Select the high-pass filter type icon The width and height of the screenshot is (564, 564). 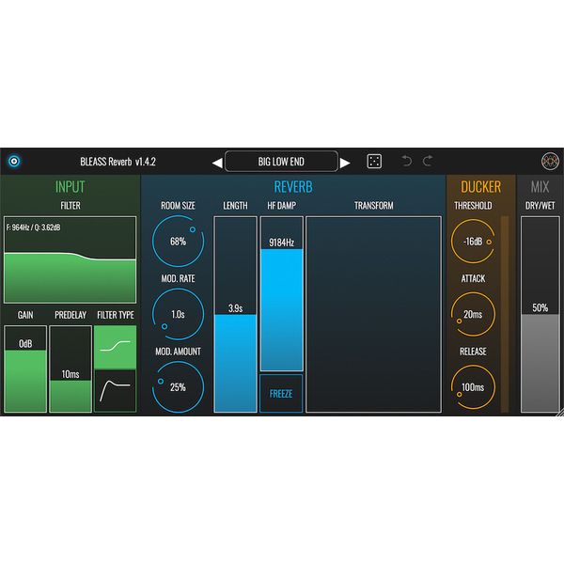pos(115,389)
